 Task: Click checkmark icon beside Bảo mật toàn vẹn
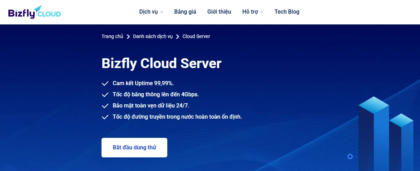(105, 106)
